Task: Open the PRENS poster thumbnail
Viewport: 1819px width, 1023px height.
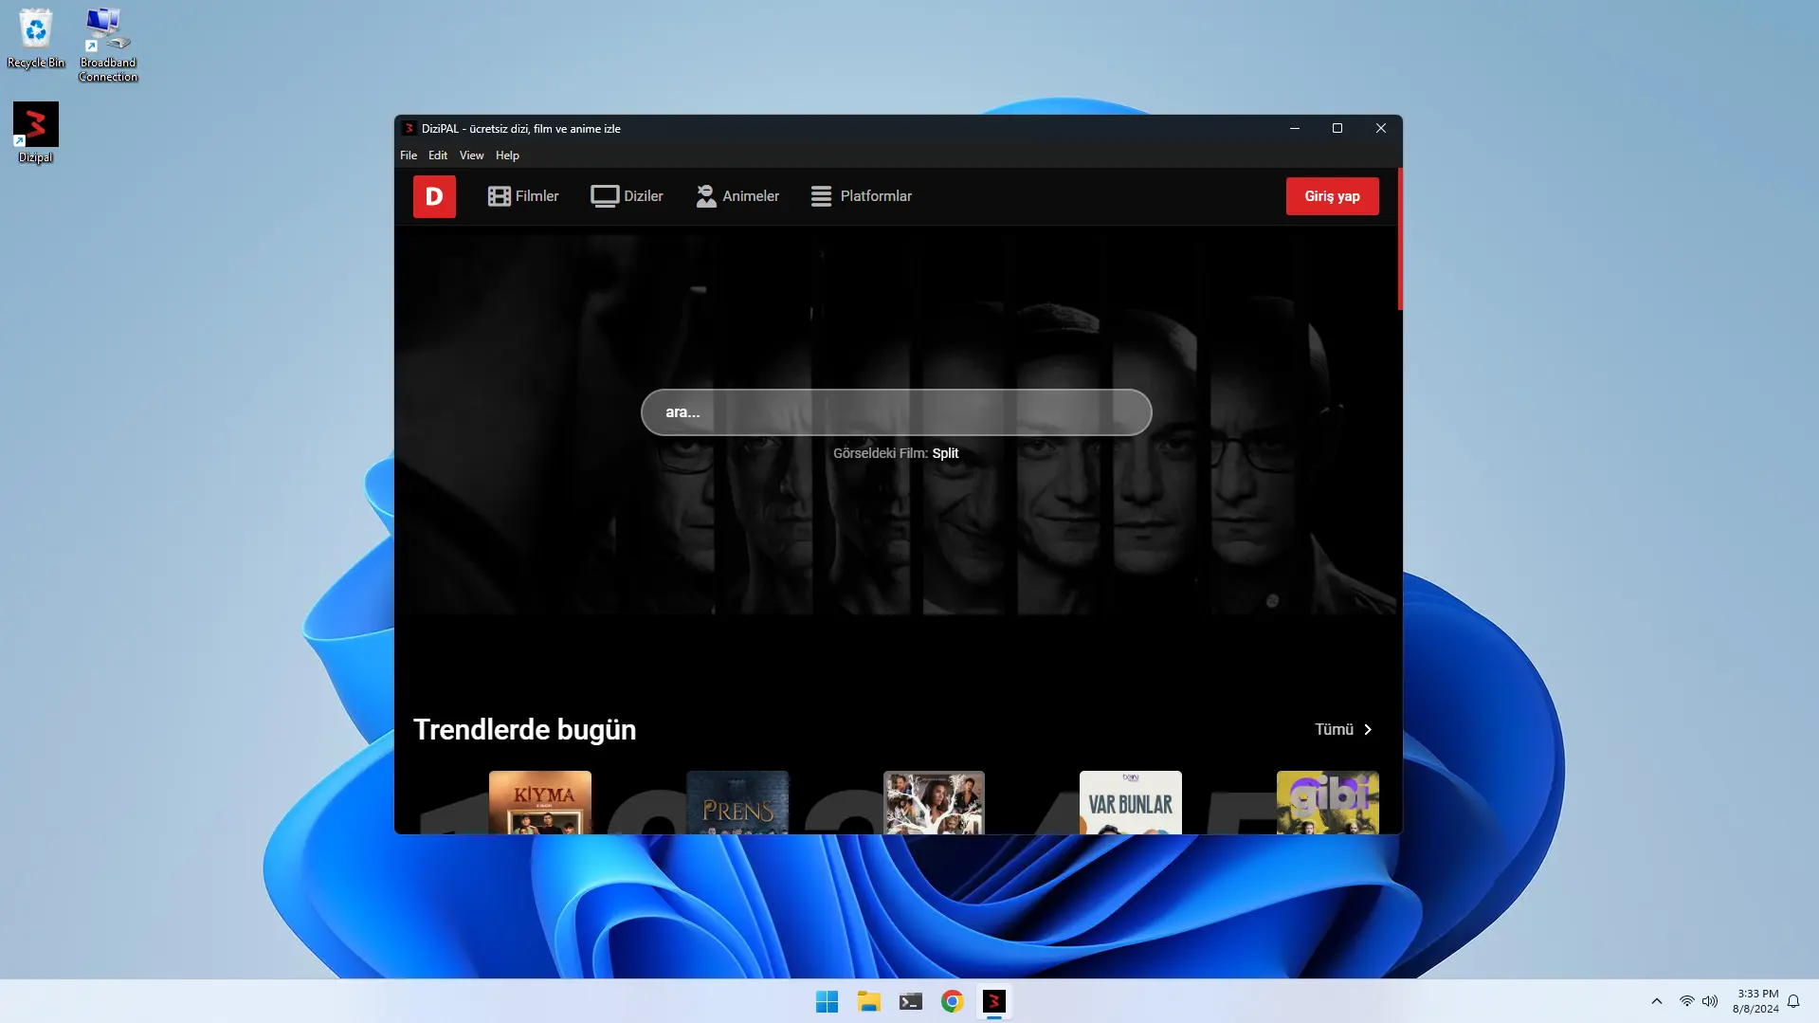Action: click(737, 803)
